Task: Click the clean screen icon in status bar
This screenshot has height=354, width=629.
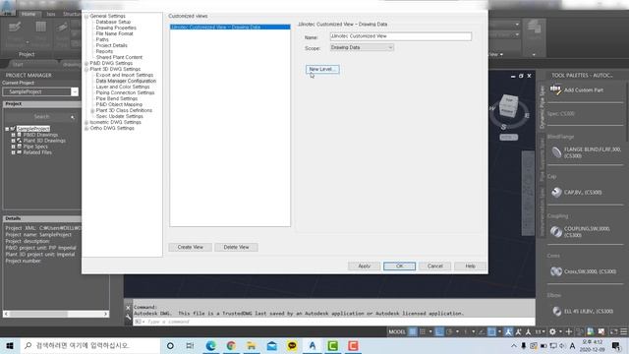Action: 613,331
